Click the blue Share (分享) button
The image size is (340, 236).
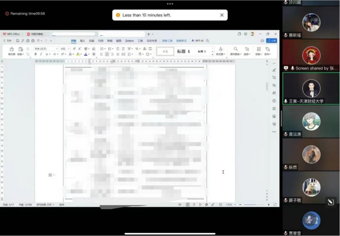pyautogui.click(x=272, y=41)
